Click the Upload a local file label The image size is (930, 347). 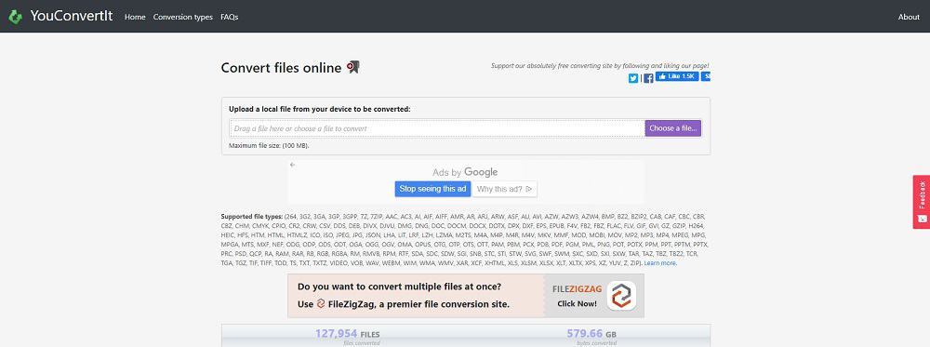(x=320, y=109)
